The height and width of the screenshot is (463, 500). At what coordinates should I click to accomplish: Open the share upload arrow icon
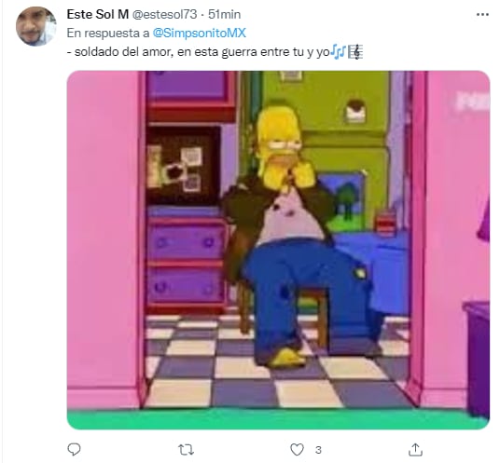click(x=415, y=449)
